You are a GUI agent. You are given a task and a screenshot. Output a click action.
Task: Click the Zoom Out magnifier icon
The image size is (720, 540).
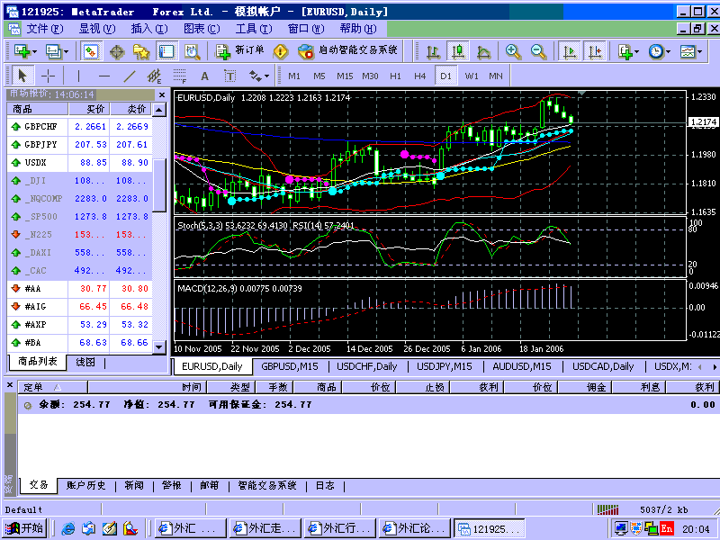click(x=538, y=51)
